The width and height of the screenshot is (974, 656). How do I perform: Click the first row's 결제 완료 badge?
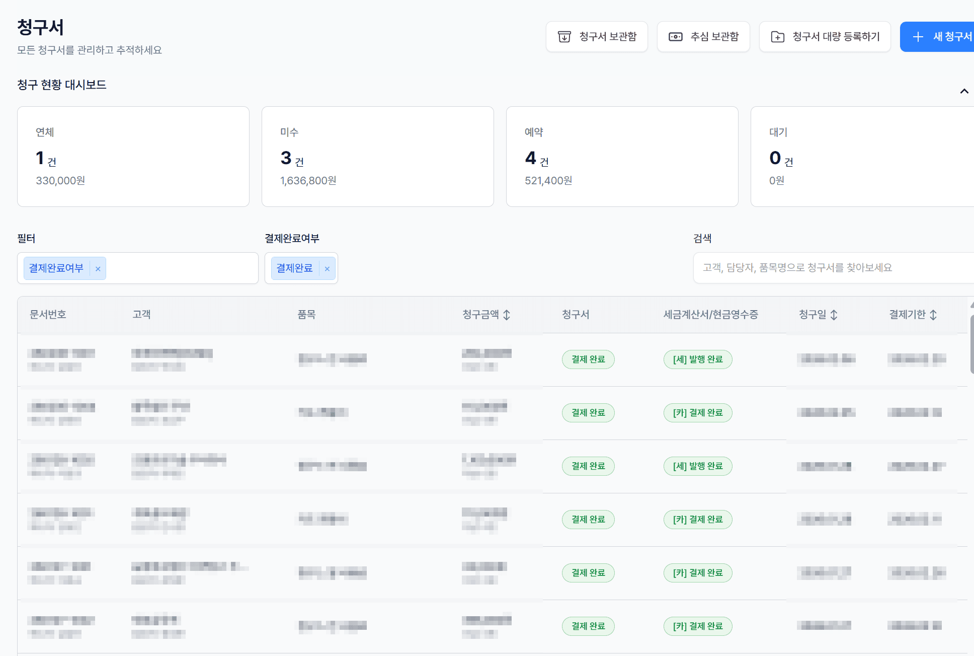pyautogui.click(x=588, y=359)
